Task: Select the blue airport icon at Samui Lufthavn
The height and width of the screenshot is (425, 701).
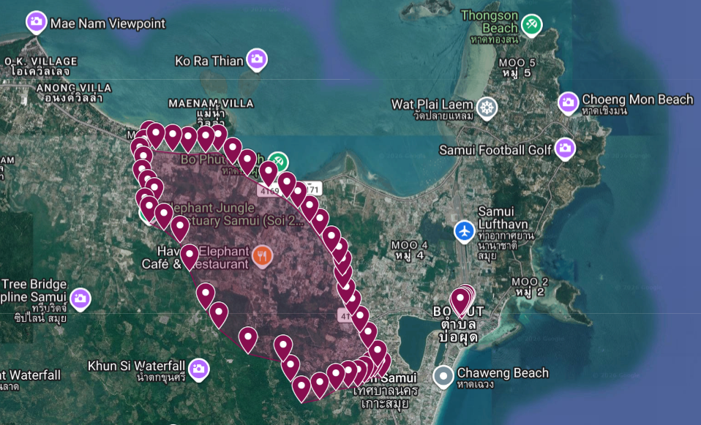Action: point(465,232)
